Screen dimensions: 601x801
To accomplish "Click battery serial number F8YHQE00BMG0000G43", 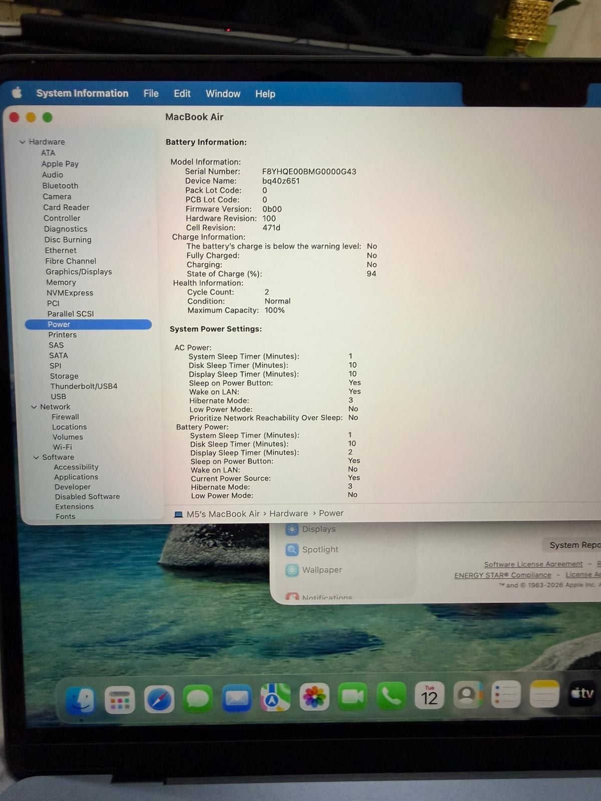I will (309, 172).
